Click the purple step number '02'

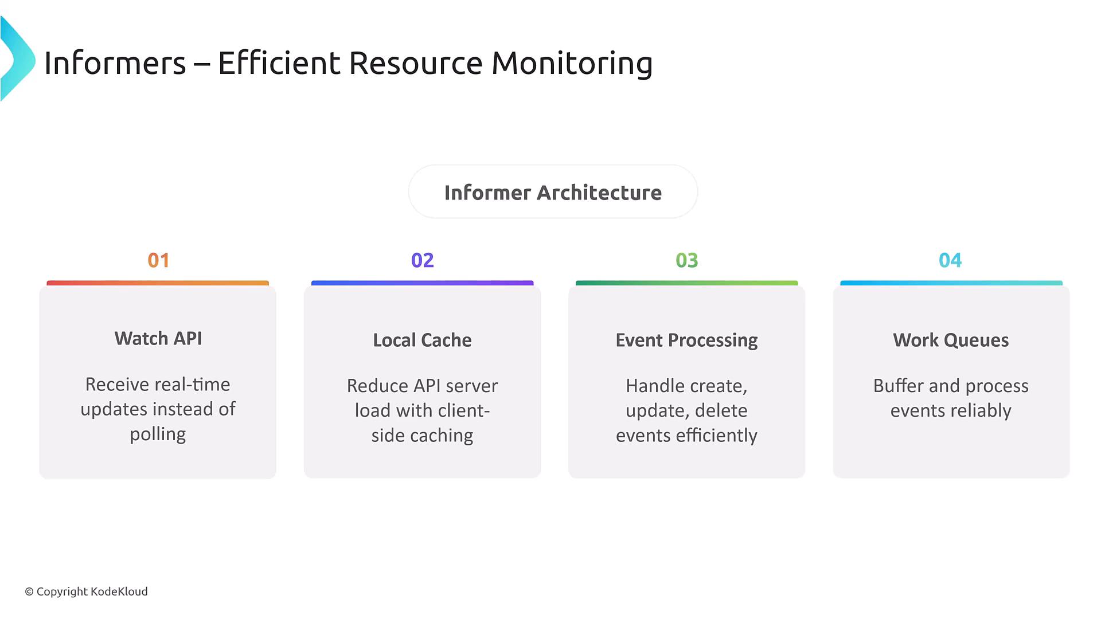pyautogui.click(x=423, y=260)
